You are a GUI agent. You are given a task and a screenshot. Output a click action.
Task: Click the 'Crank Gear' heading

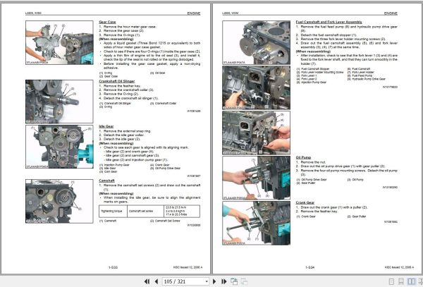coord(305,202)
